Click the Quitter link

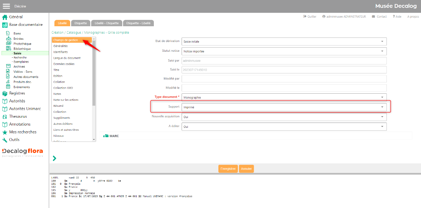[x=310, y=16]
